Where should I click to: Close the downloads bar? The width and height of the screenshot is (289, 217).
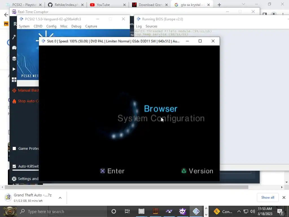pyautogui.click(x=284, y=198)
